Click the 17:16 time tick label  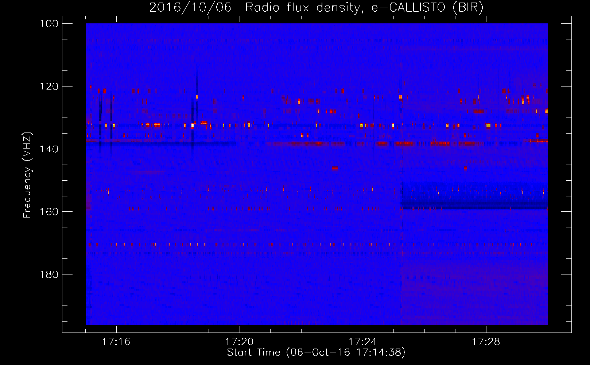pyautogui.click(x=116, y=342)
